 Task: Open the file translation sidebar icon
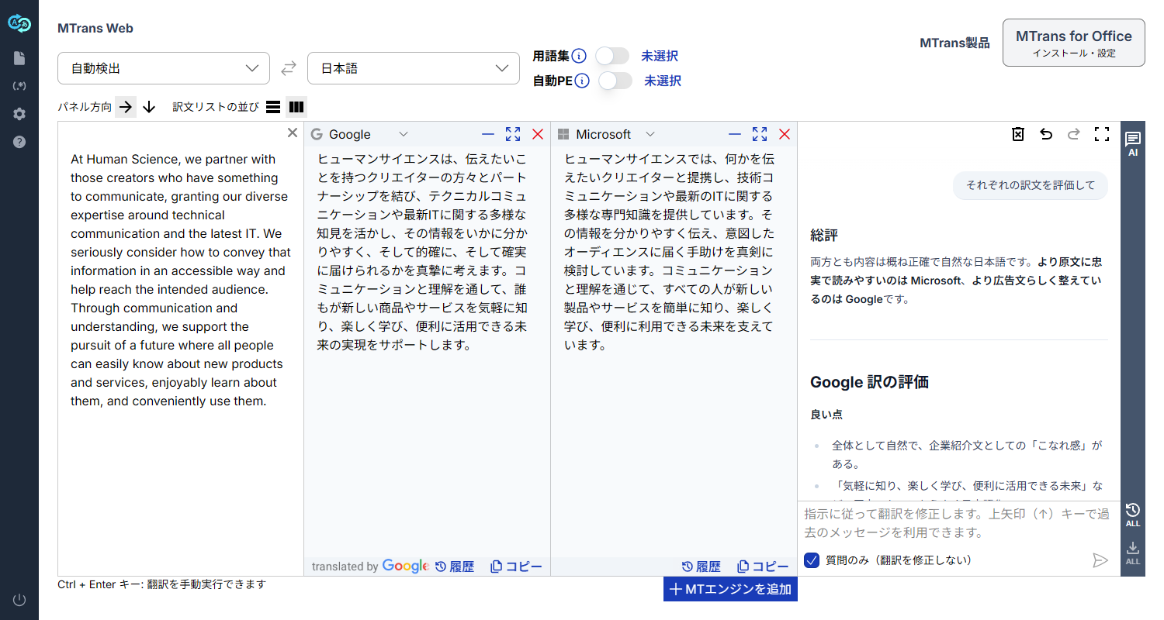19,58
